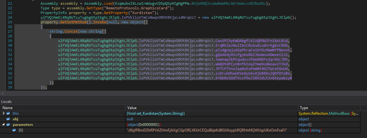Image resolution: width=367 pixels, height=138 pixels.
Task: Click line number 29 in the gutter
Action: coord(10,41)
